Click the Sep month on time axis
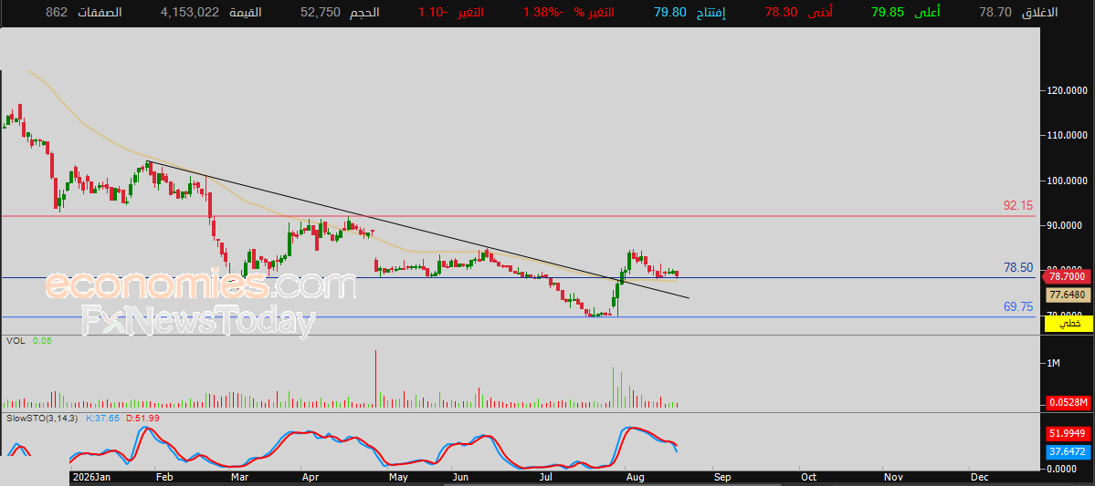Image resolution: width=1095 pixels, height=486 pixels. pos(722,477)
